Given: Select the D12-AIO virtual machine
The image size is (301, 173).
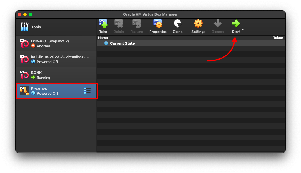Looking at the screenshot, I should click(56, 43).
